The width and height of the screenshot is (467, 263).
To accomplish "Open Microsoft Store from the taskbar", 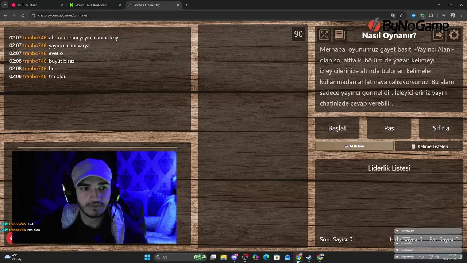I will (x=277, y=257).
